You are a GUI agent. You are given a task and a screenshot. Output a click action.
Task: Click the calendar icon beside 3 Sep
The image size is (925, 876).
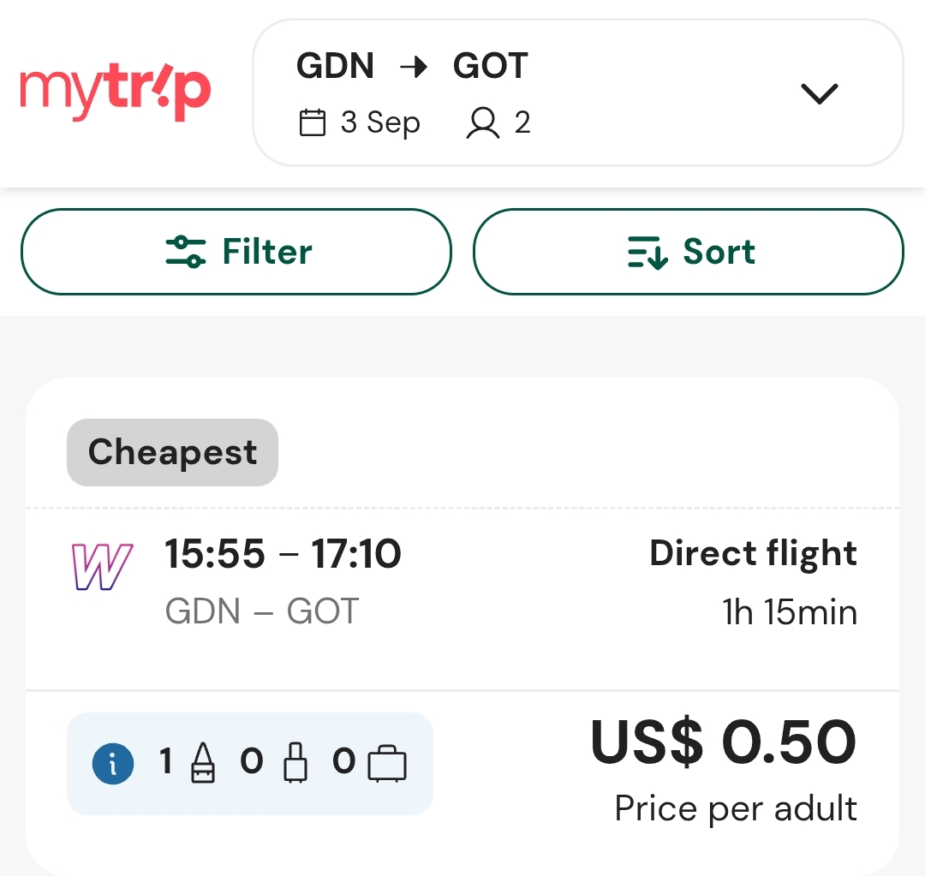[312, 122]
